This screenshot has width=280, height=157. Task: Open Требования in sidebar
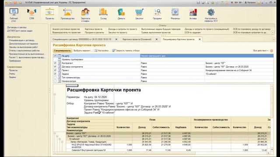[15, 61]
